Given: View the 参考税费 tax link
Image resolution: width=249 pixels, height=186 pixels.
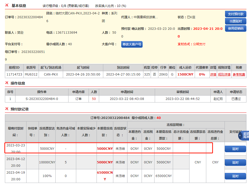Looking at the screenshot, I should pyautogui.click(x=239, y=75).
